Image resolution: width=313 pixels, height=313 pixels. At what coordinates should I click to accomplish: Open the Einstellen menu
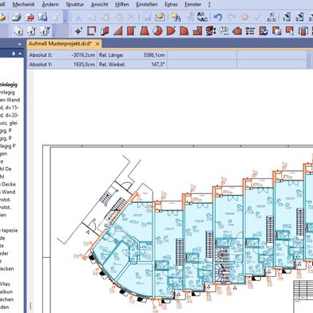147,5
